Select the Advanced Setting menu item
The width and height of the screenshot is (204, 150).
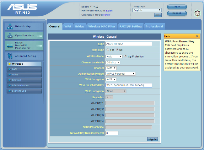tap(24, 56)
